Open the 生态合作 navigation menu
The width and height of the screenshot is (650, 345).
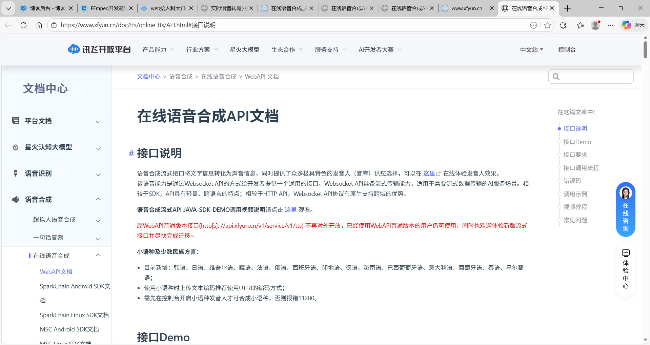coord(287,49)
